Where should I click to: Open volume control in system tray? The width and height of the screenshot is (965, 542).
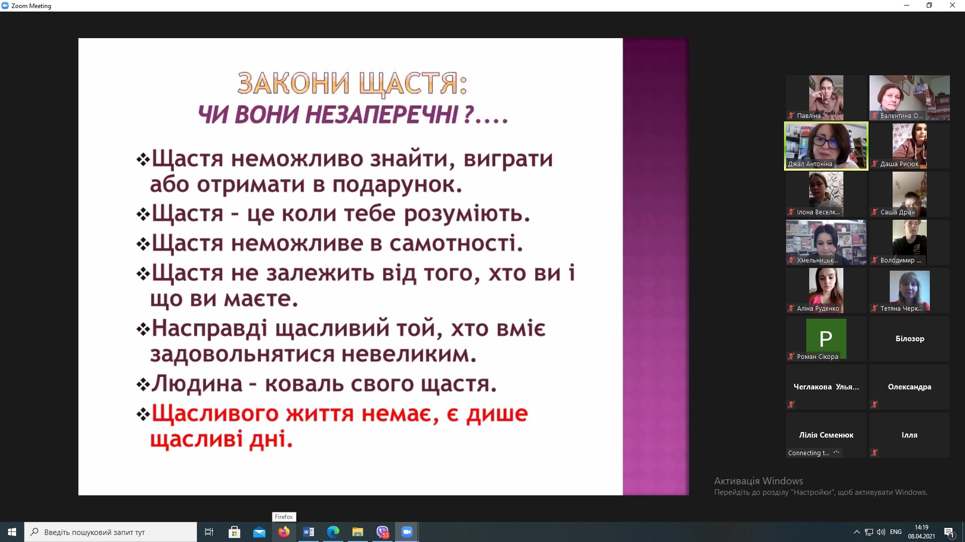click(881, 532)
